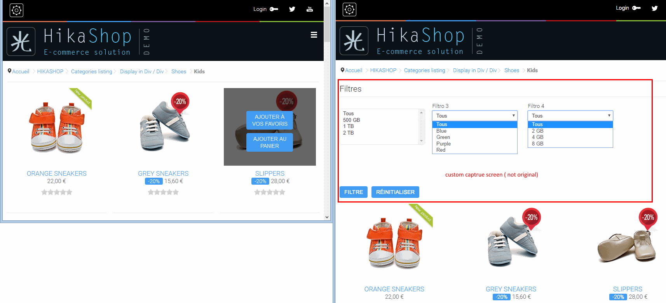
Task: Click the gear icon in left window
Action: (x=16, y=10)
